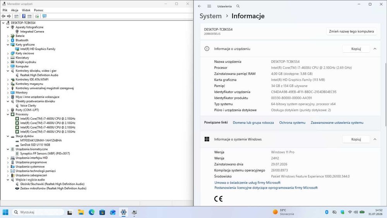The height and width of the screenshot is (218, 387).
Task: Open Postanowienia licencyjne dotyczące oprogramowania link
Action: point(266,188)
